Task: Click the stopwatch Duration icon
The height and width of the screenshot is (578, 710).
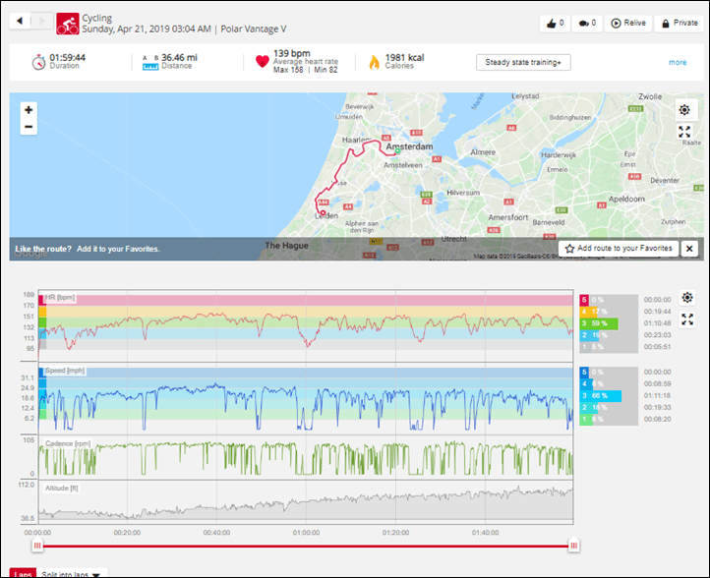Action: 39,62
